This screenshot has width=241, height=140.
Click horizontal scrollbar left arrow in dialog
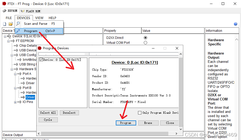click(39, 133)
